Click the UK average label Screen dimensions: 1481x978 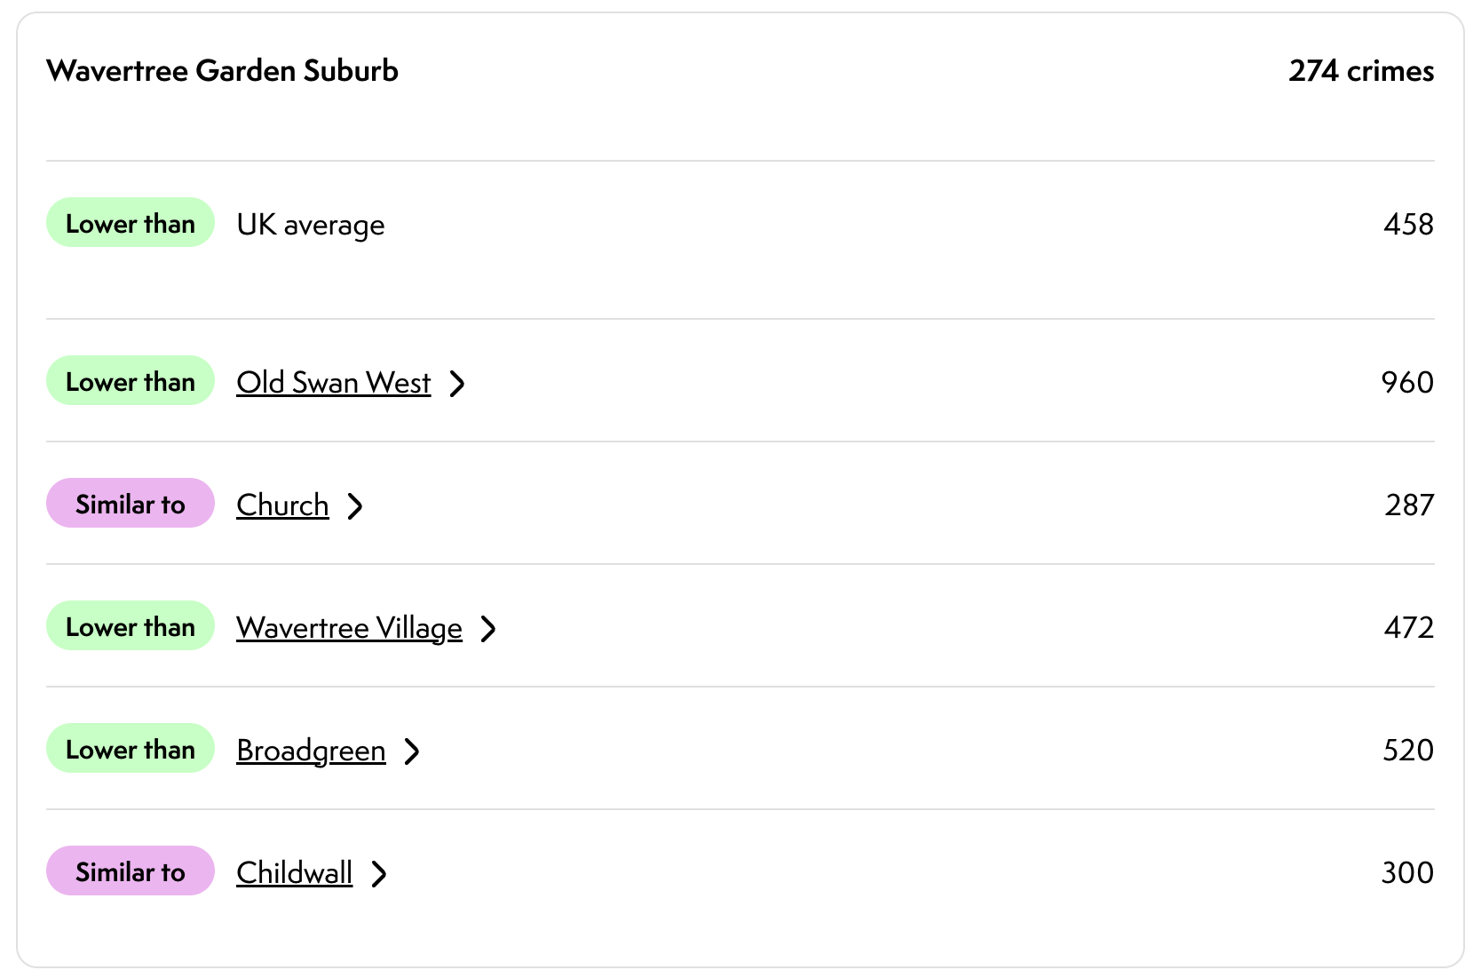(311, 225)
